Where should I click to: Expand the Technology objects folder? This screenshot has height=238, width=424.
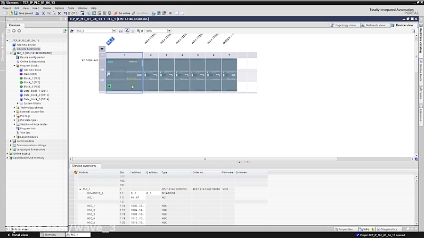point(14,107)
